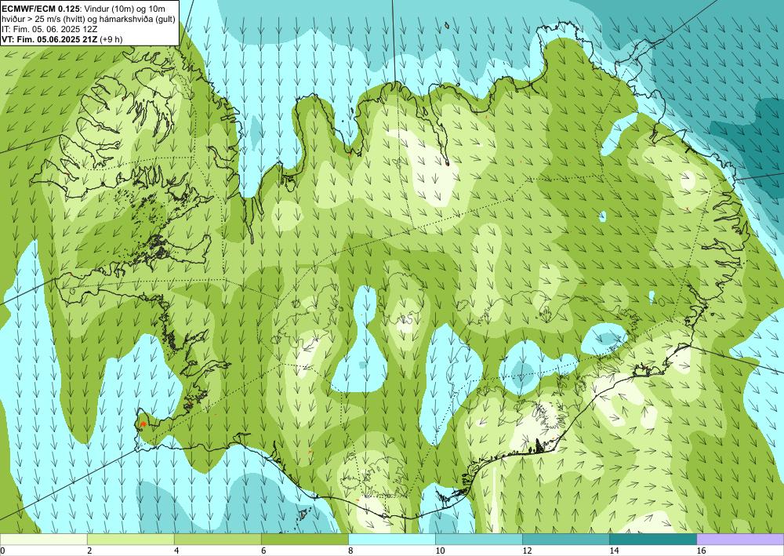Click the light yellow-green 2–4 m/s legend swatch

click(x=130, y=539)
